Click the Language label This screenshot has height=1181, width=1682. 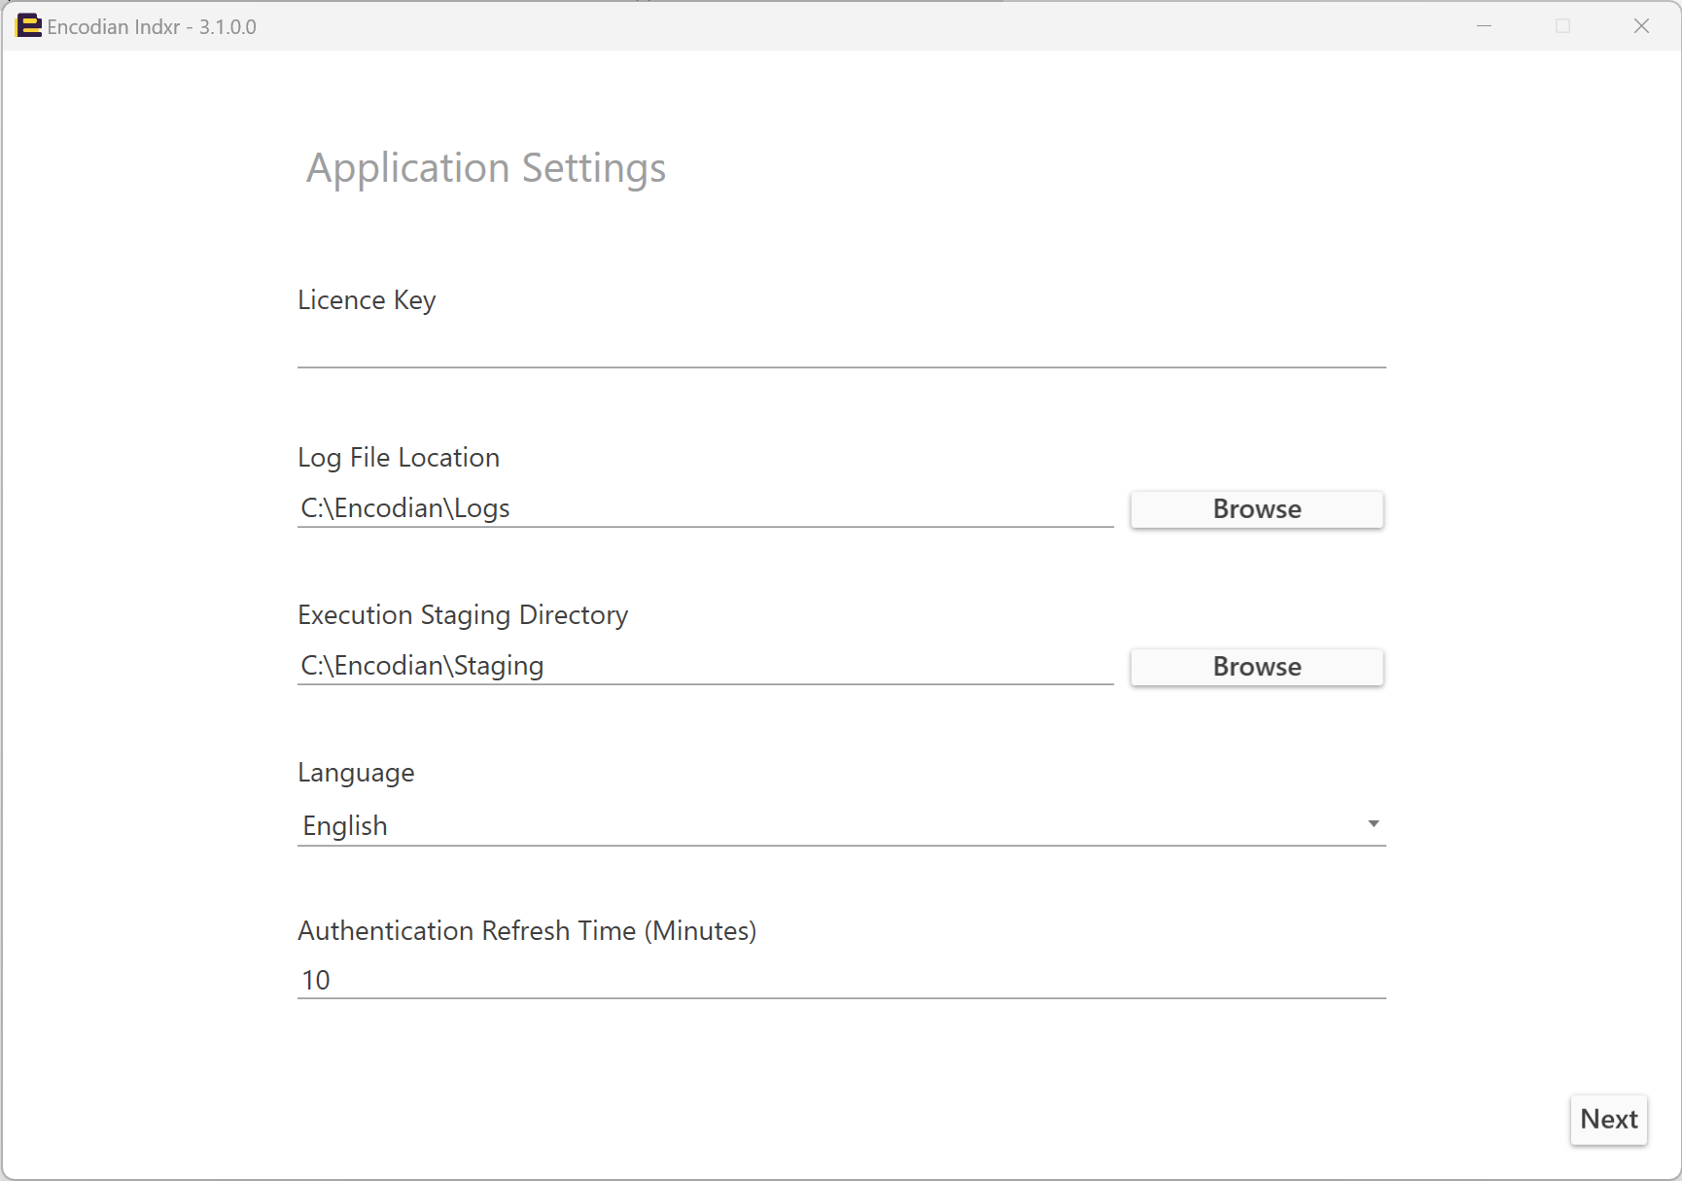(x=356, y=773)
